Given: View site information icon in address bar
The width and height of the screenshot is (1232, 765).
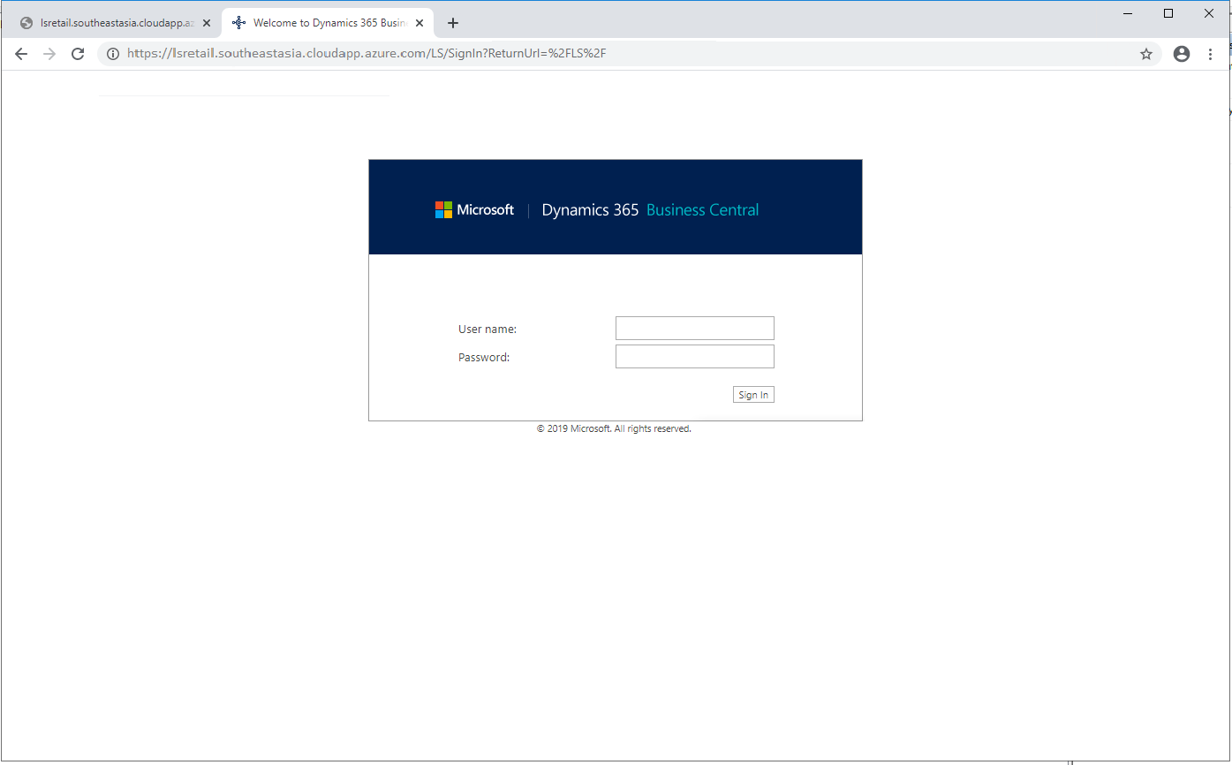Looking at the screenshot, I should click(113, 54).
